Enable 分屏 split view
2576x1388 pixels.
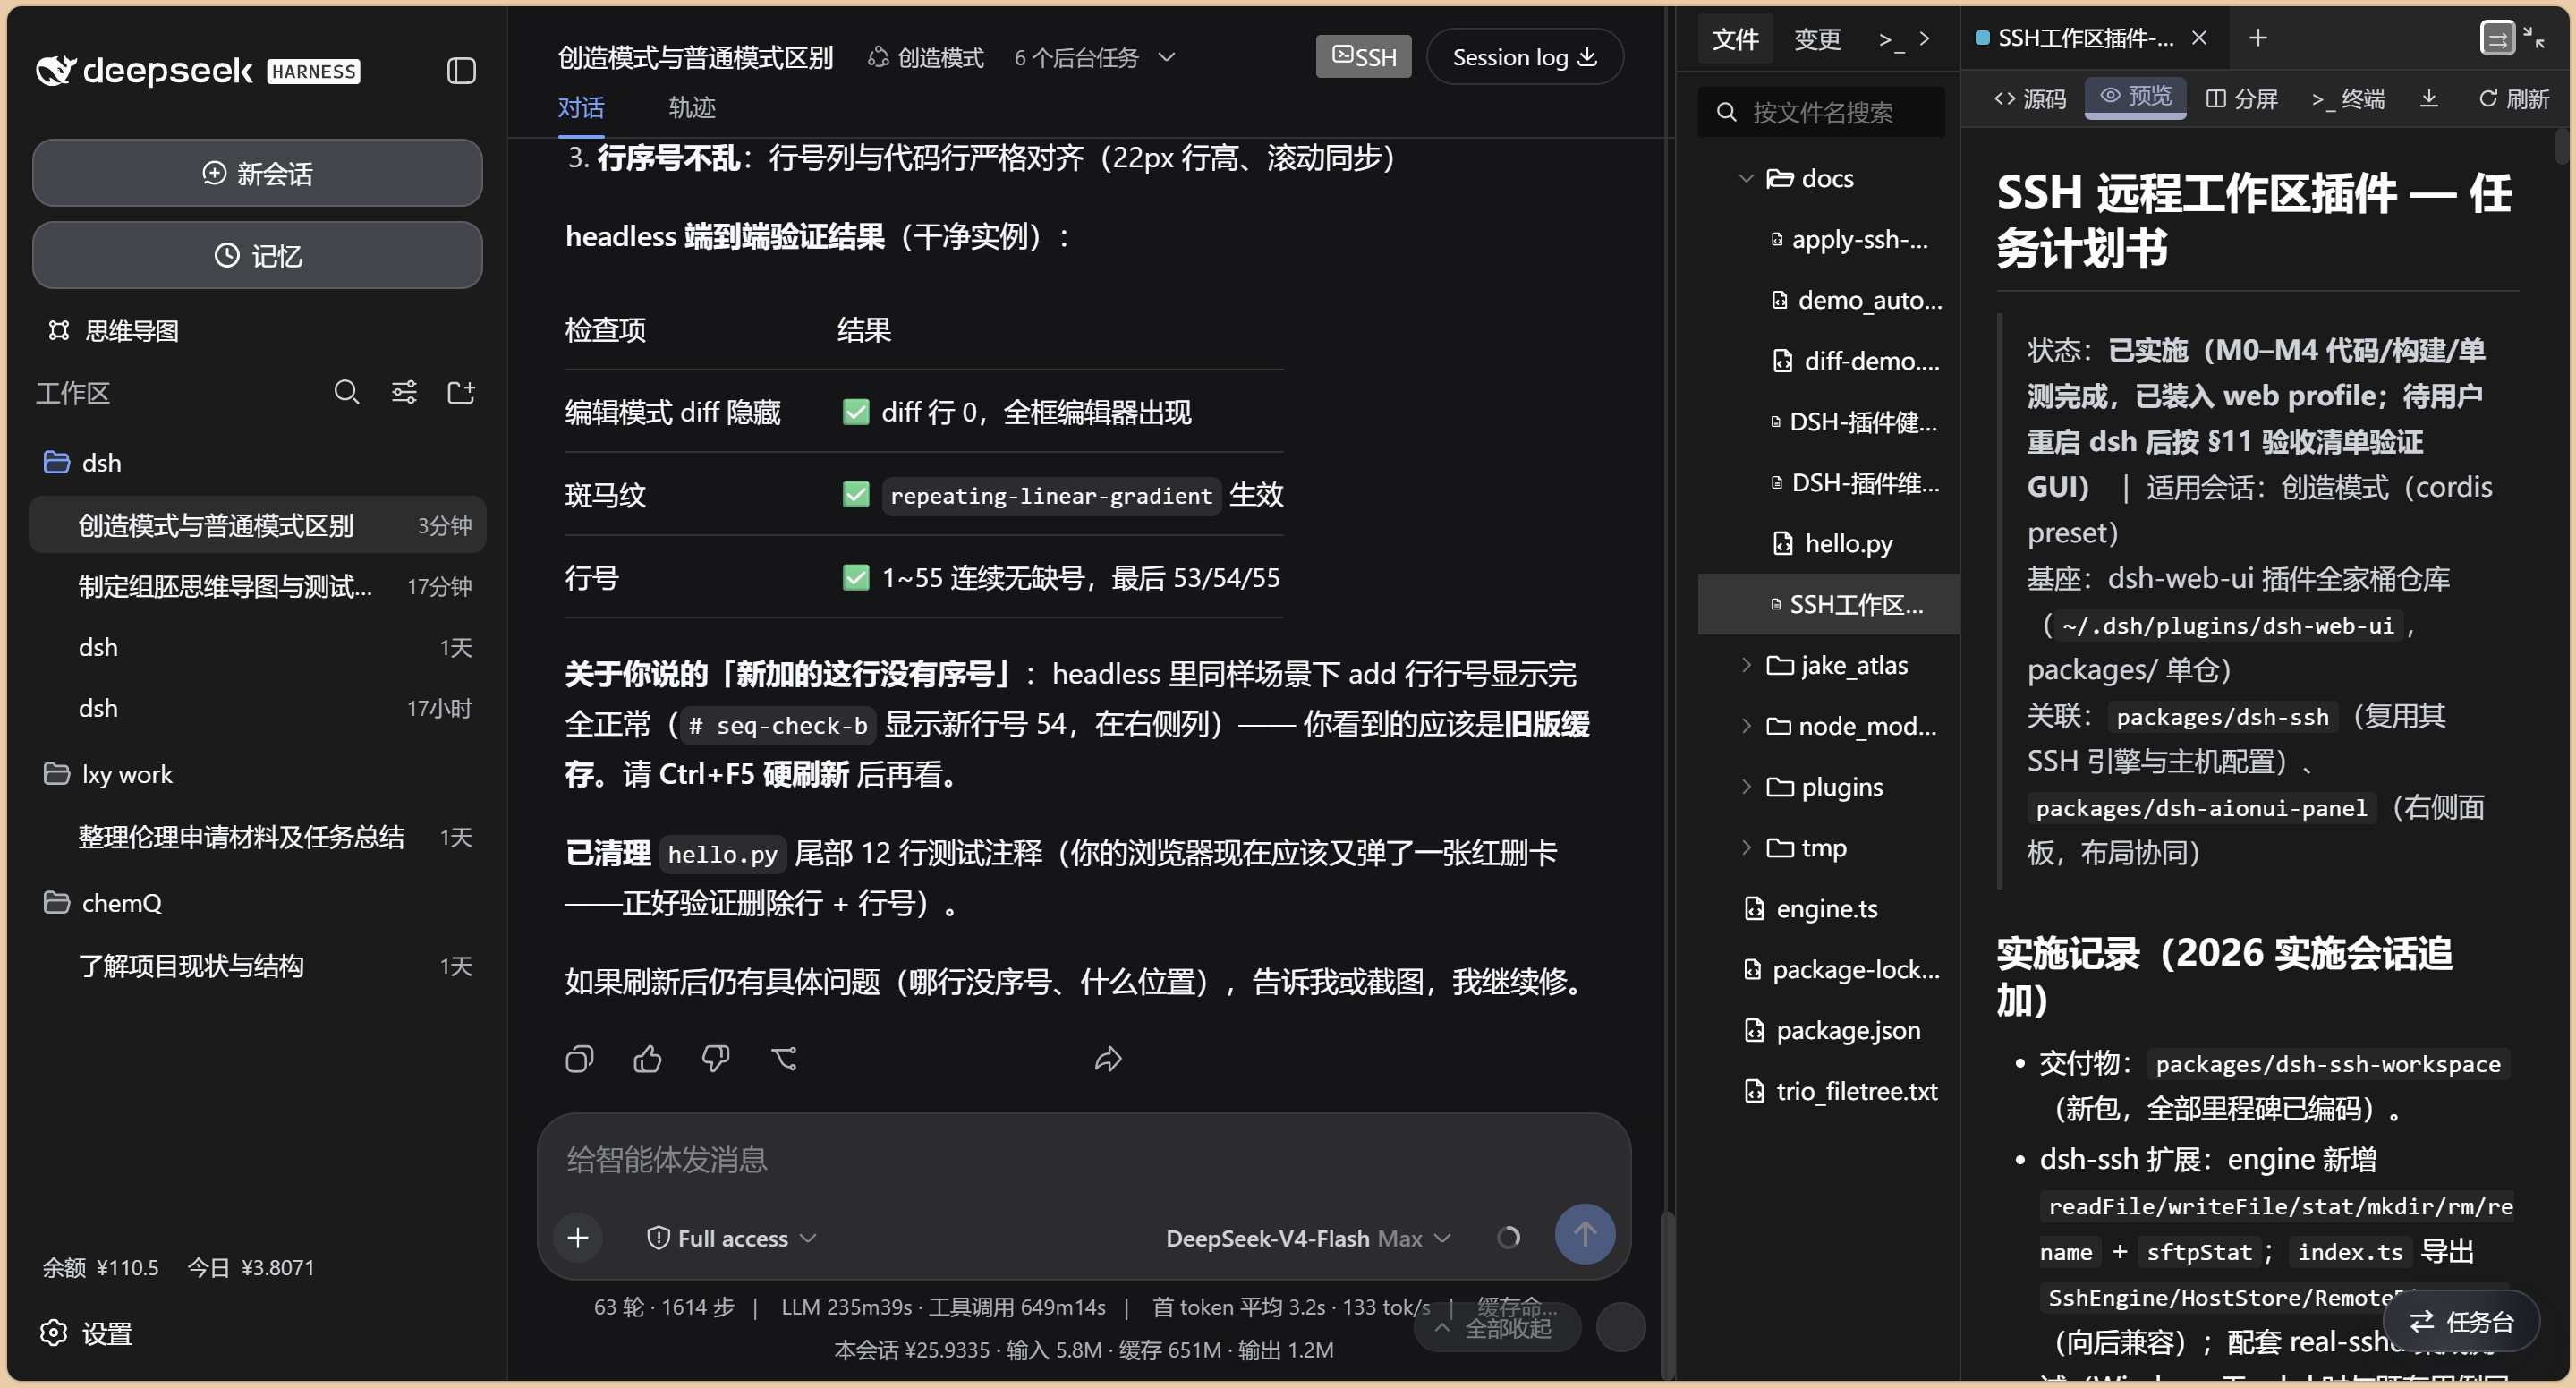pyautogui.click(x=2242, y=98)
